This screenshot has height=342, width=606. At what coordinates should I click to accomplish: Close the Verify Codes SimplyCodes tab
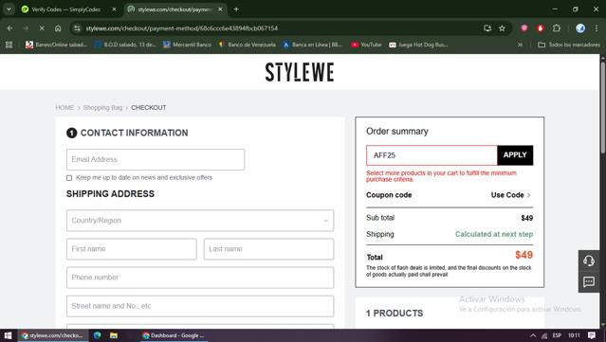point(114,9)
